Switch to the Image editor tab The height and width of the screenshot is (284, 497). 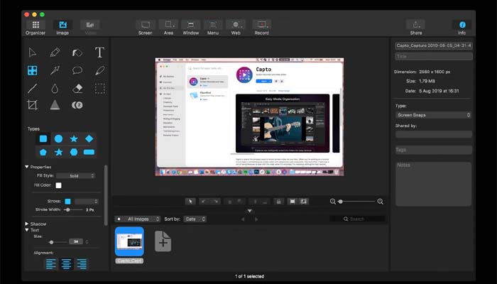62,28
